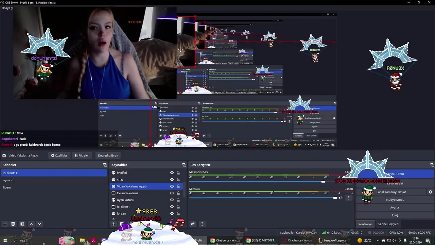
Task: Lock toggle for chat source
Action: tap(178, 179)
